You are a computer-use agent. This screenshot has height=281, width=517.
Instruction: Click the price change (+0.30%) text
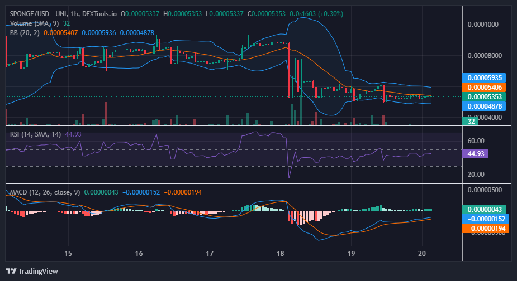(x=330, y=14)
